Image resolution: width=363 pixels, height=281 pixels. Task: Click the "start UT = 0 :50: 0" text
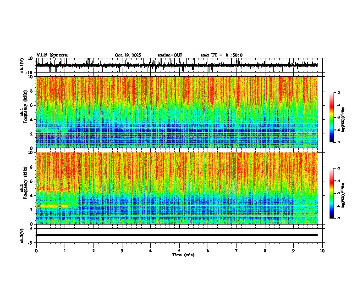pyautogui.click(x=221, y=55)
